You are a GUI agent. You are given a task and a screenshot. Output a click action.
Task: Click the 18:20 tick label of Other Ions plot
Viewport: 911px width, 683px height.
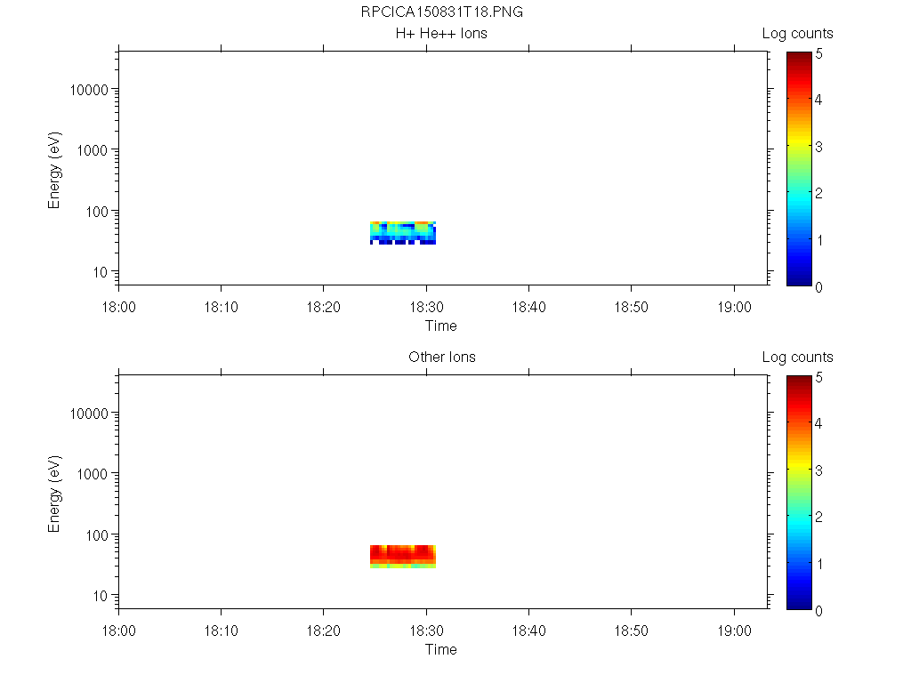pyautogui.click(x=323, y=631)
